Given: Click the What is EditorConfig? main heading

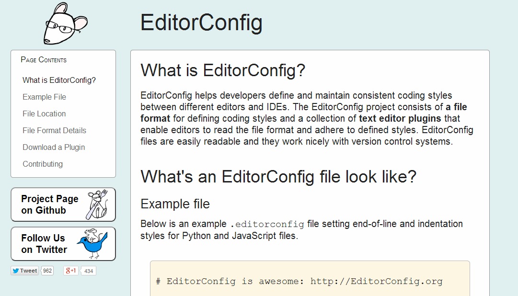Looking at the screenshot, I should [x=223, y=70].
